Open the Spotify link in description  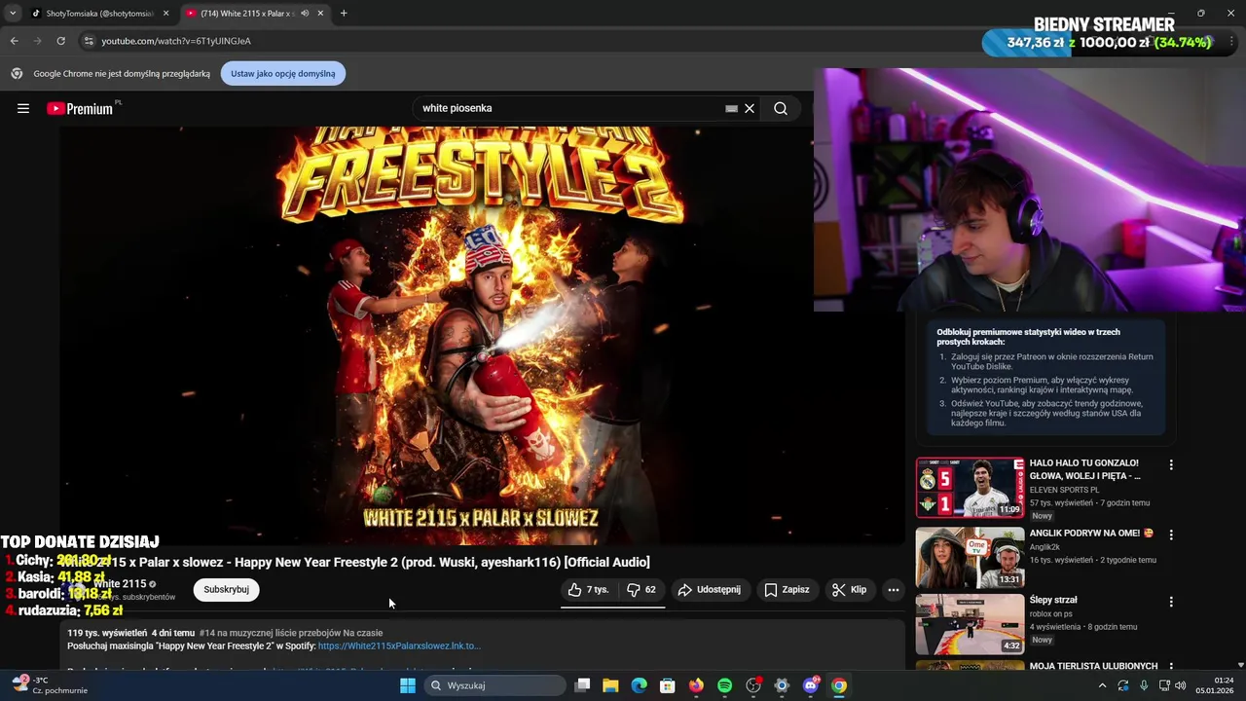click(399, 646)
